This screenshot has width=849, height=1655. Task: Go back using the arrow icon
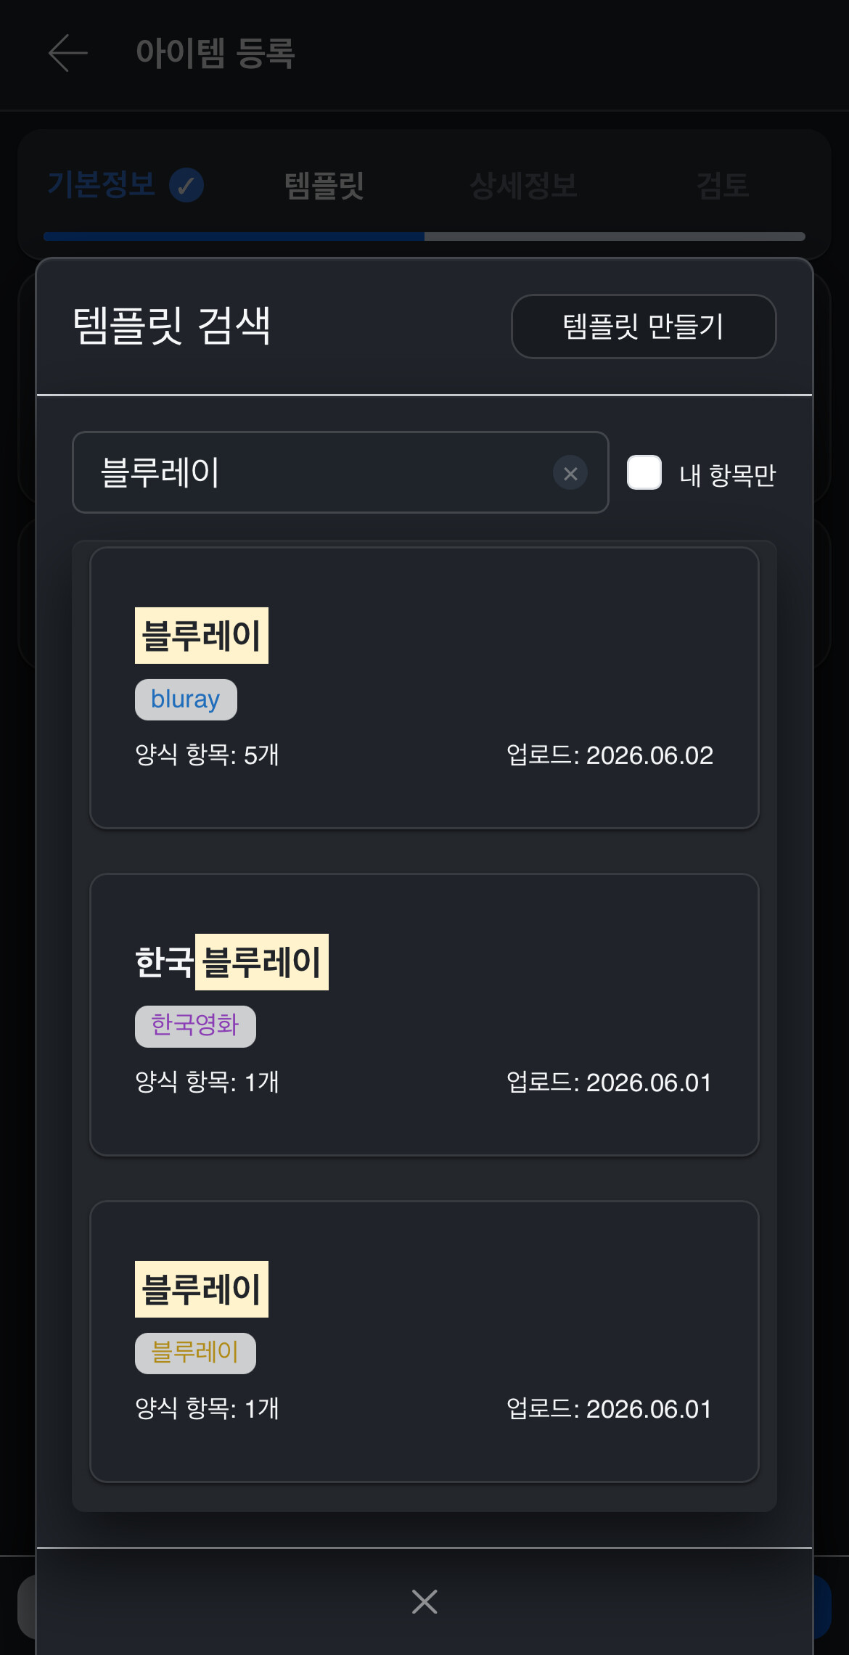[x=68, y=53]
